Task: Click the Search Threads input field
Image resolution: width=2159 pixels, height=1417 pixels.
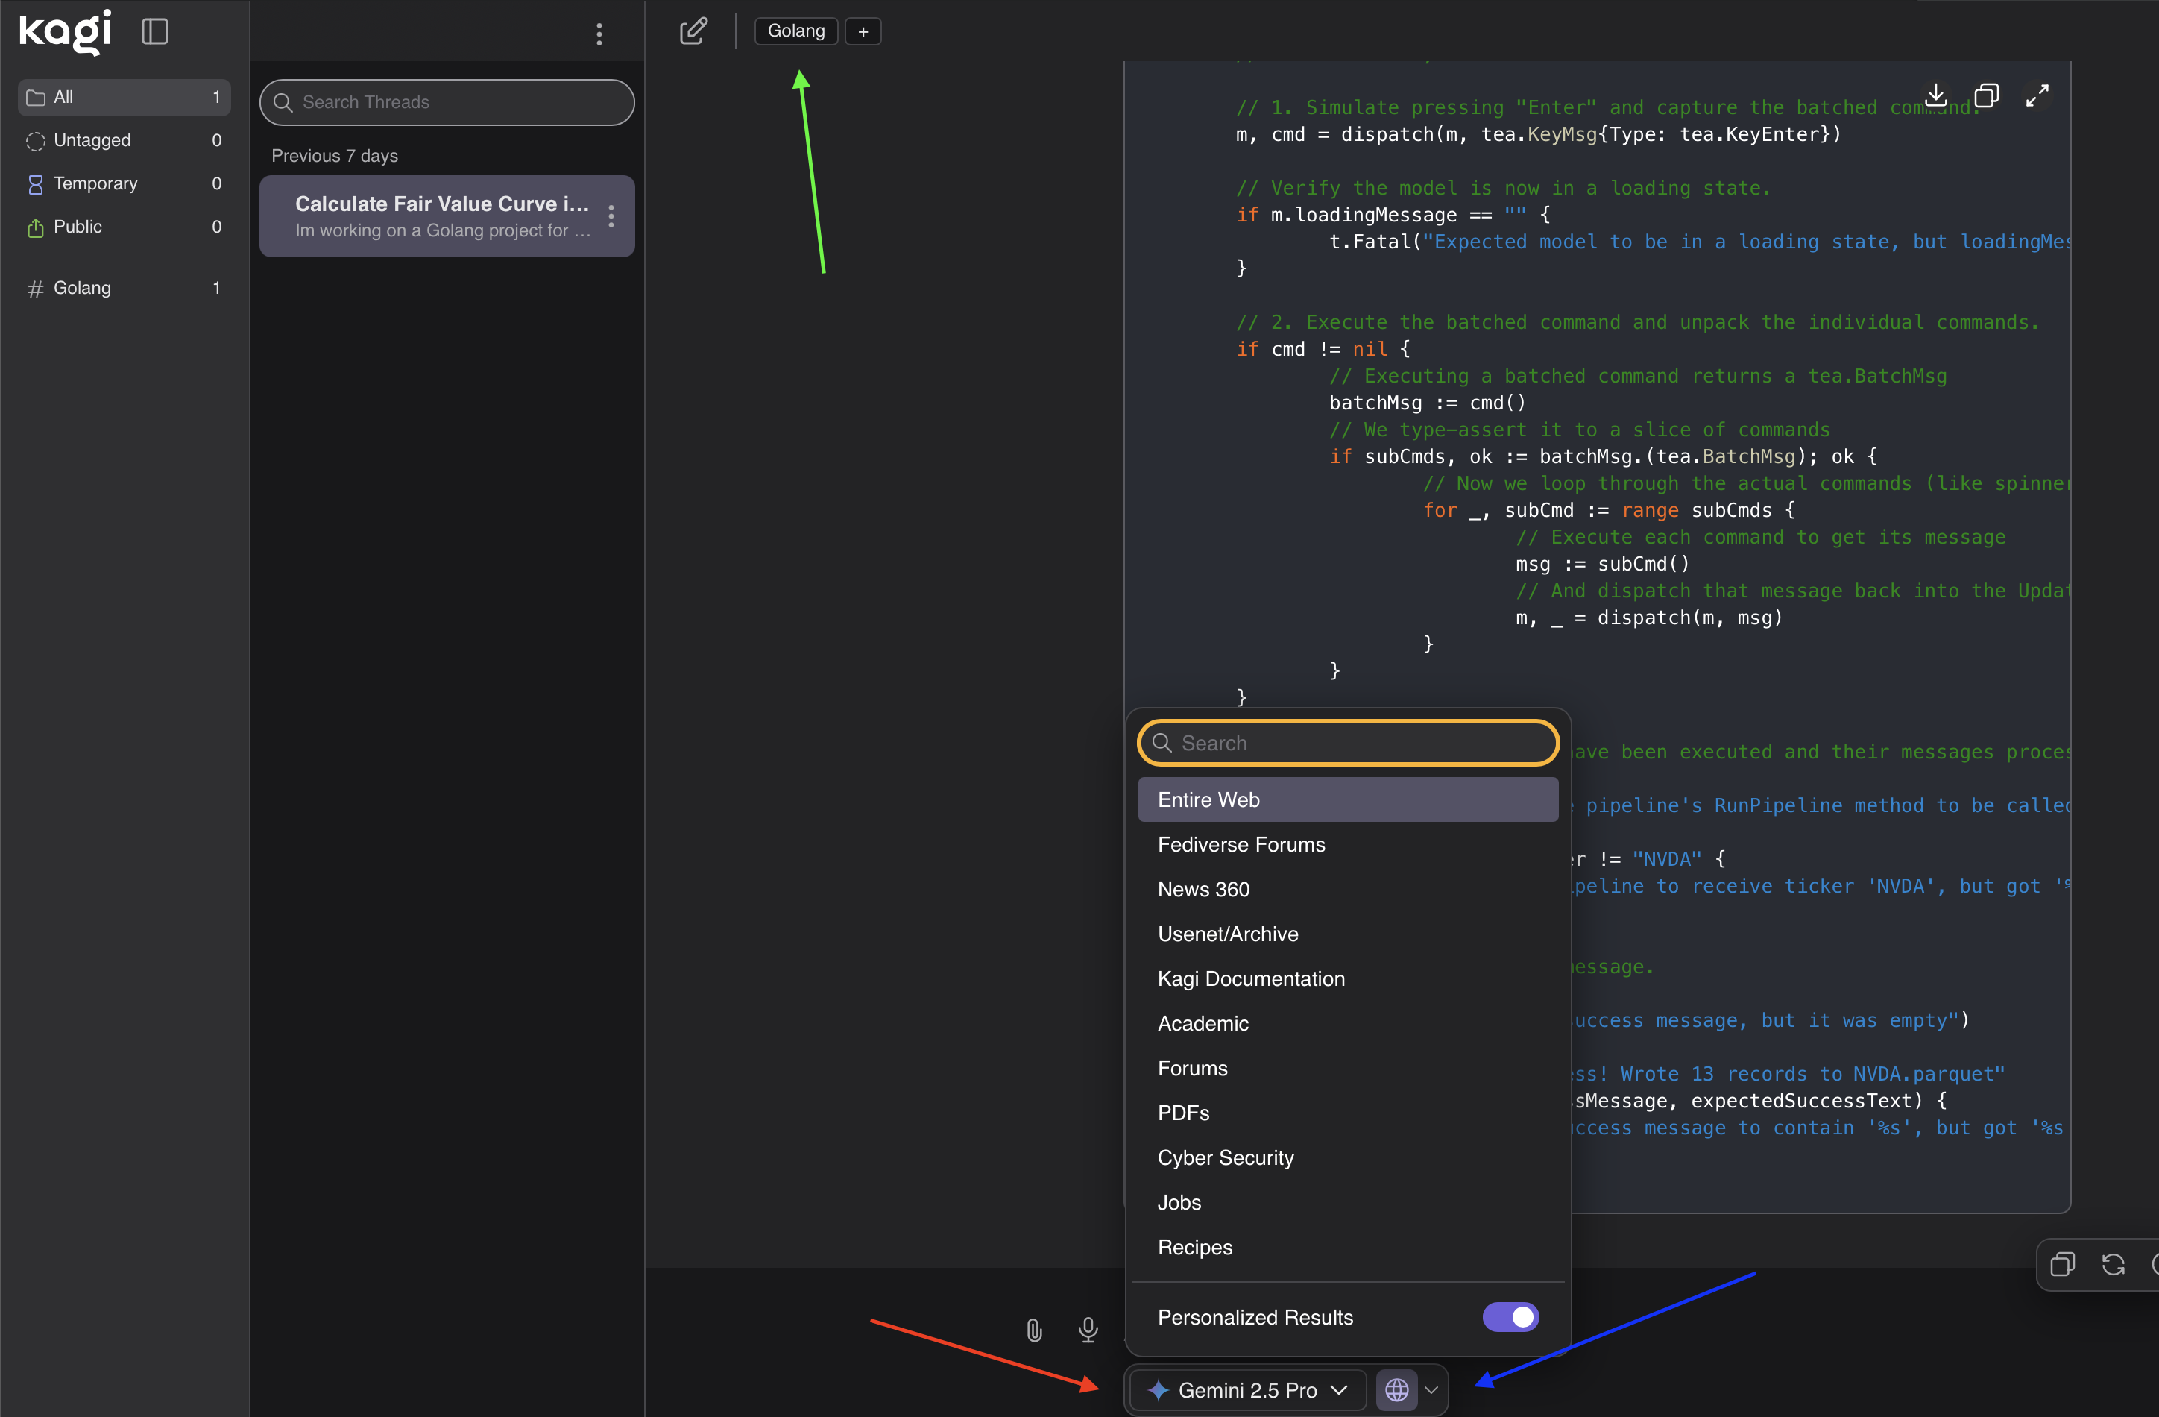Action: pos(447,103)
